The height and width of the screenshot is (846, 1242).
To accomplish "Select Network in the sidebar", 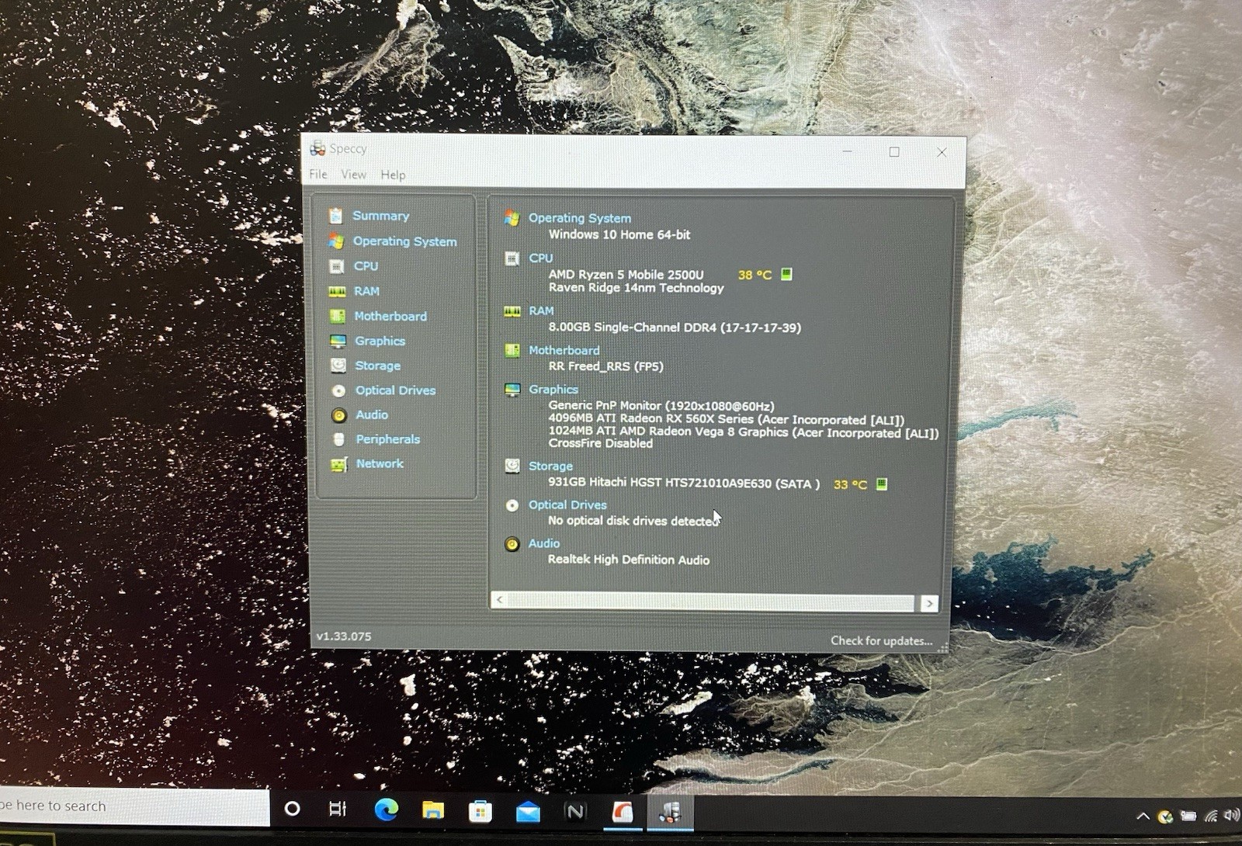I will tap(380, 463).
